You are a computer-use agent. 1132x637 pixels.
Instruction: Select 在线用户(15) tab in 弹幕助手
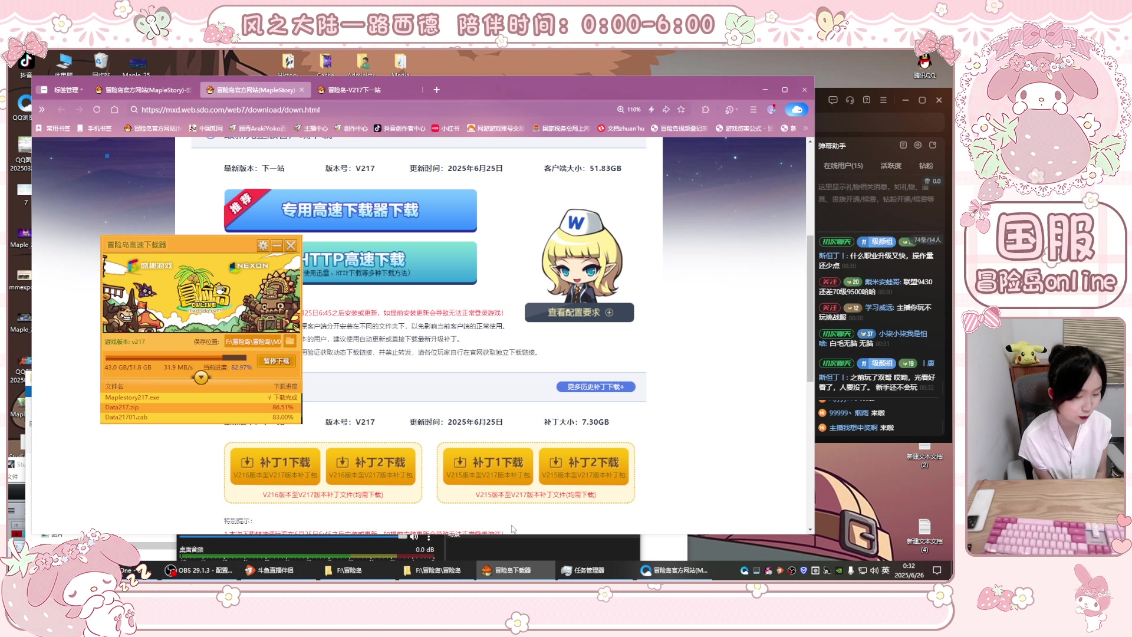pyautogui.click(x=843, y=166)
